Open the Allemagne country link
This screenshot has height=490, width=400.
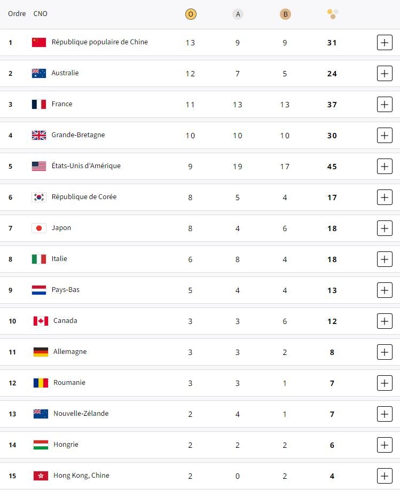click(70, 352)
